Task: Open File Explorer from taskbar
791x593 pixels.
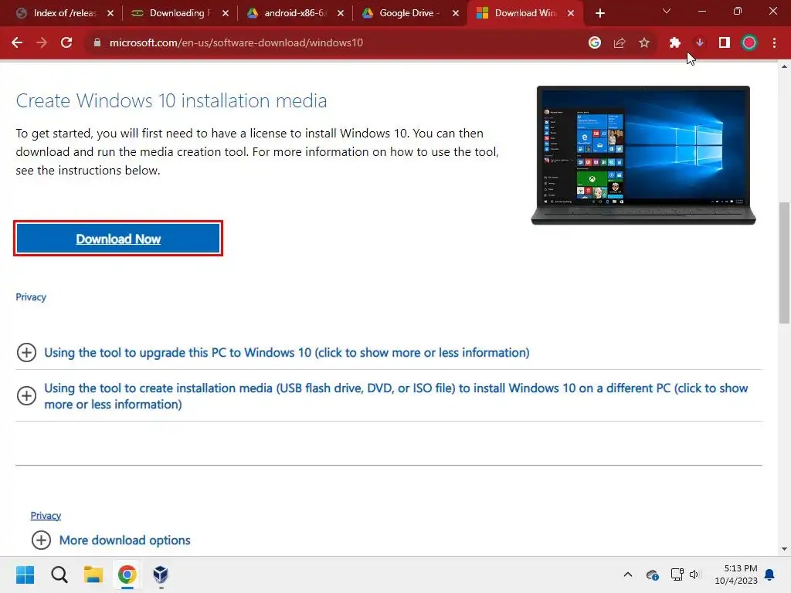Action: tap(93, 574)
